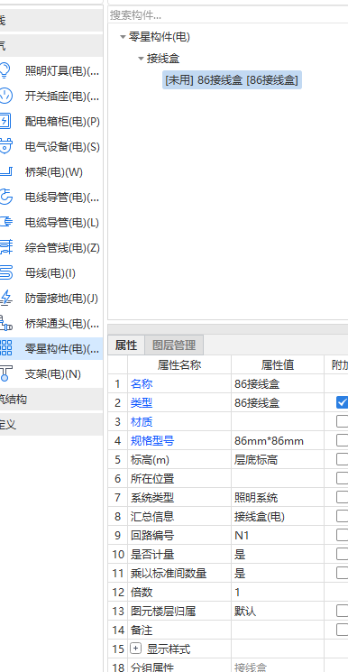This screenshot has width=348, height=672.
Task: Edit the 回路编号 value N1
Action: coord(278,535)
